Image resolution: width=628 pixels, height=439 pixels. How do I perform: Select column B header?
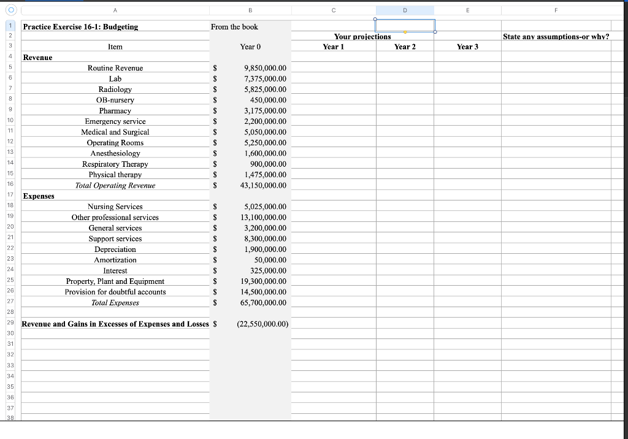click(x=250, y=10)
